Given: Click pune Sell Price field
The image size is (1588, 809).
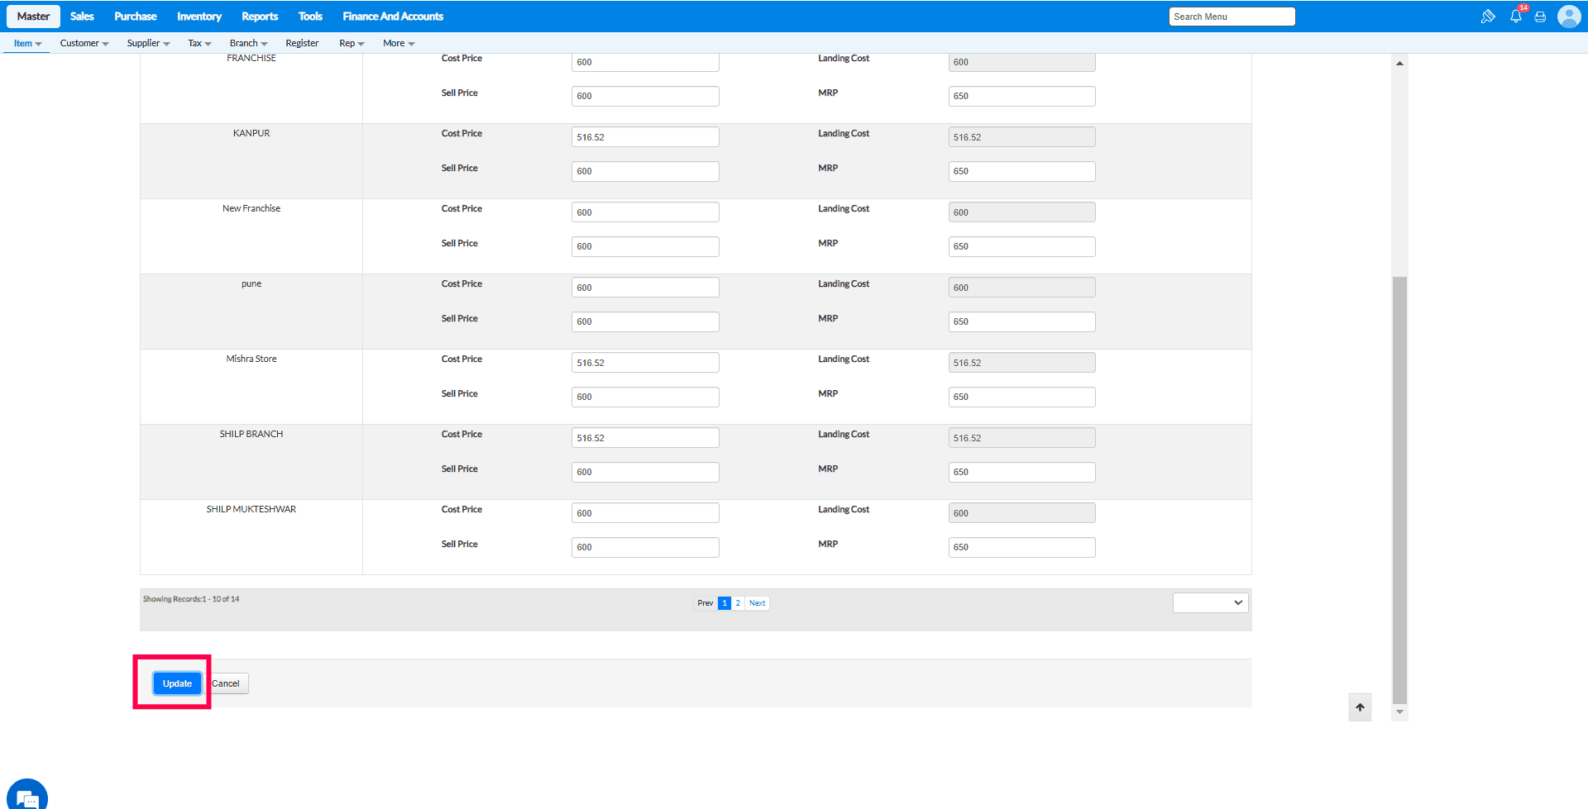Looking at the screenshot, I should point(645,321).
